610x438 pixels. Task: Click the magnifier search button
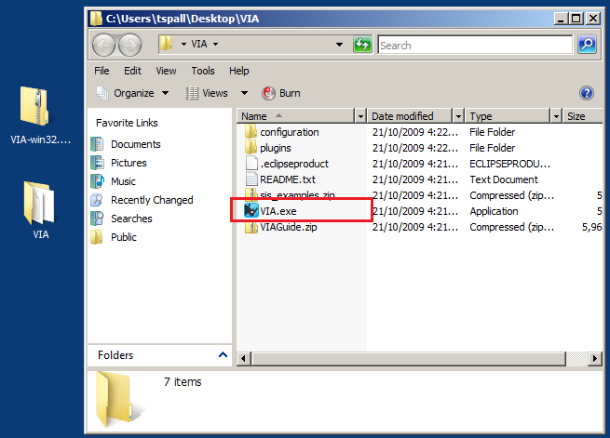coord(587,45)
